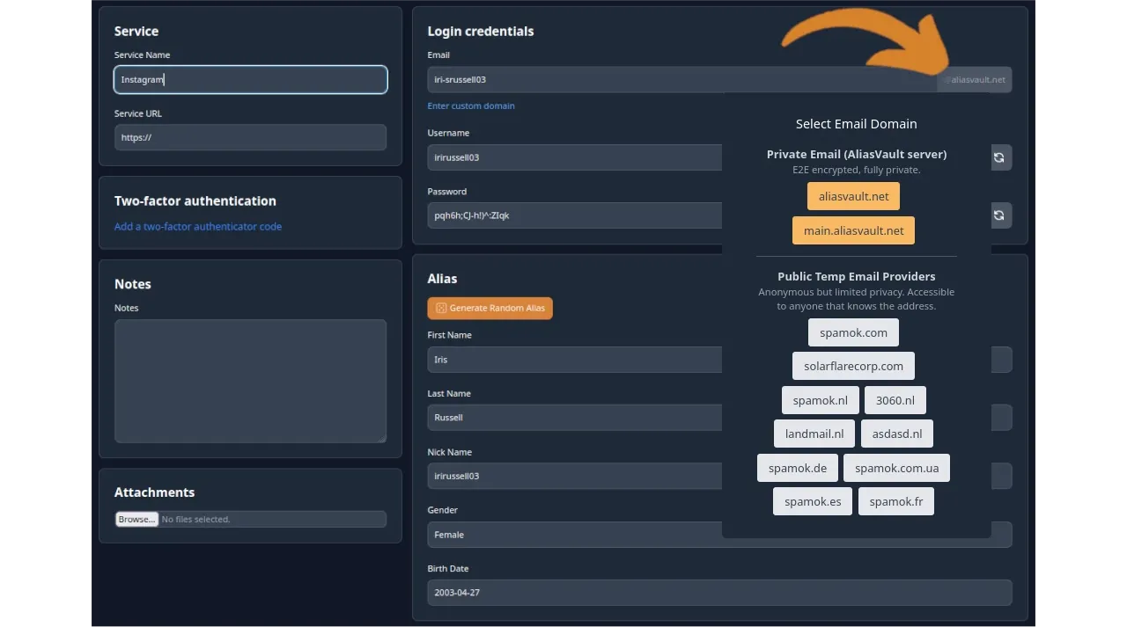Select the aliasvault.net private domain
The height and width of the screenshot is (627, 1127).
coord(853,196)
